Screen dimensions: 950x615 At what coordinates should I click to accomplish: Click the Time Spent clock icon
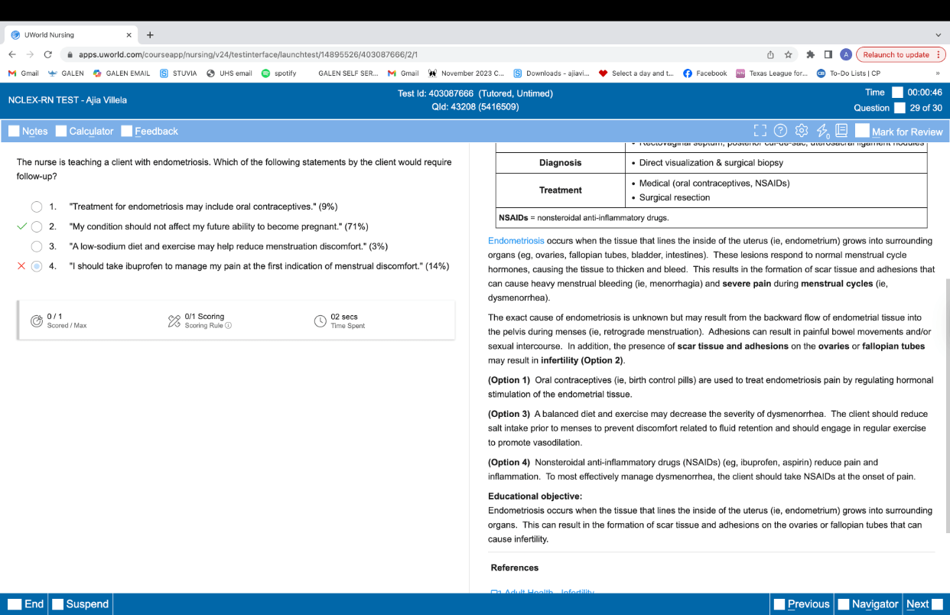tap(320, 321)
